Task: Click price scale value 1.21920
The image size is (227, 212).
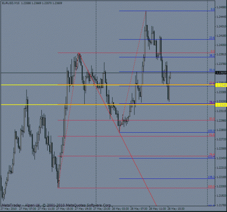Action: [222, 196]
